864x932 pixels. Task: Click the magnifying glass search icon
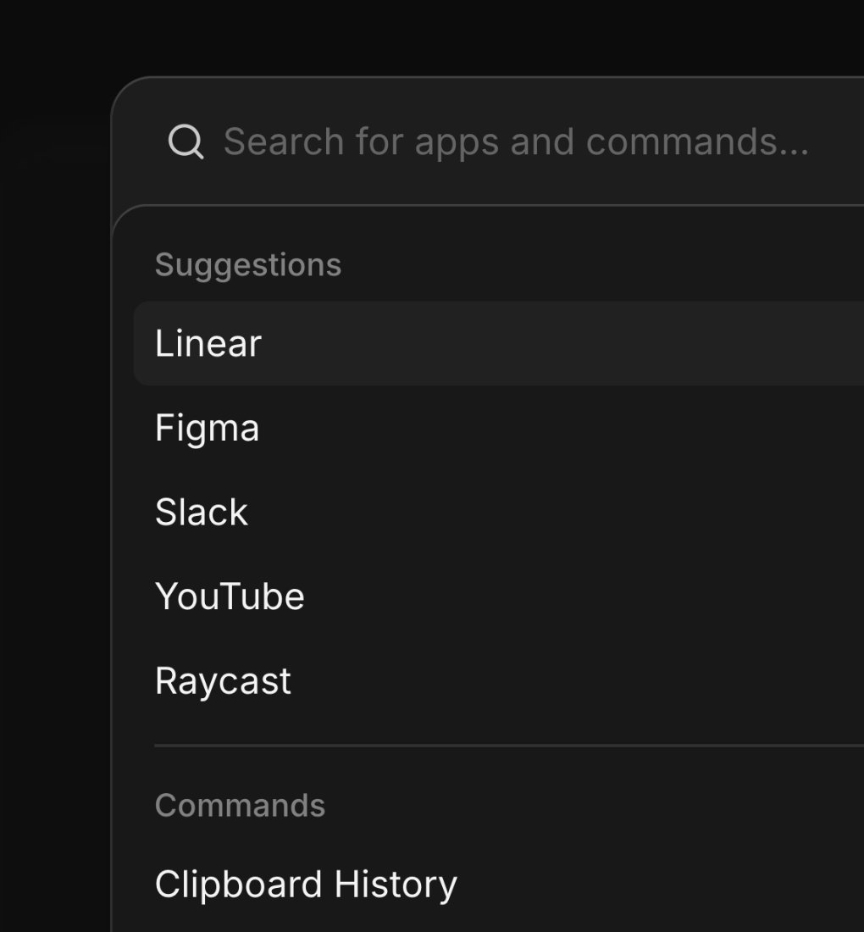click(186, 142)
